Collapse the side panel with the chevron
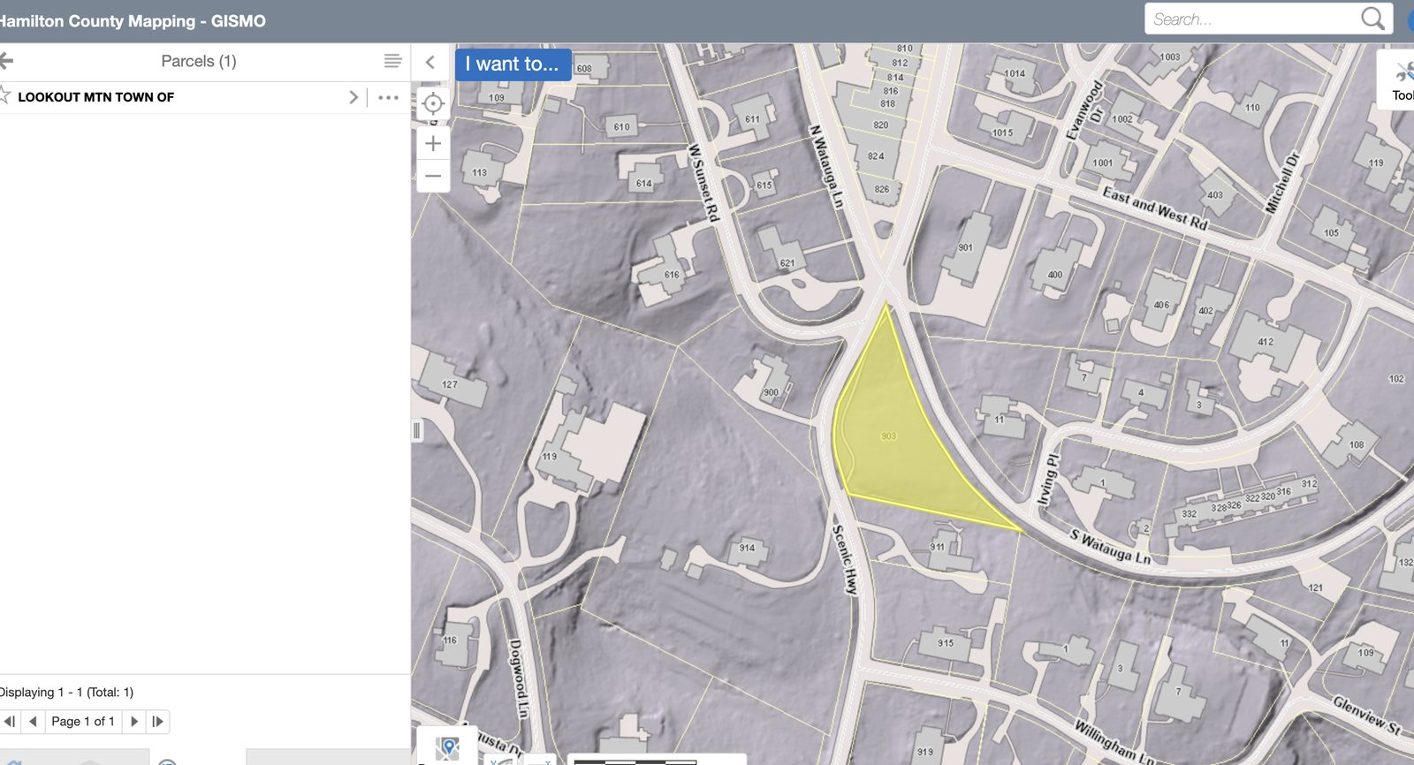Screen dimensions: 1414x765 [430, 62]
